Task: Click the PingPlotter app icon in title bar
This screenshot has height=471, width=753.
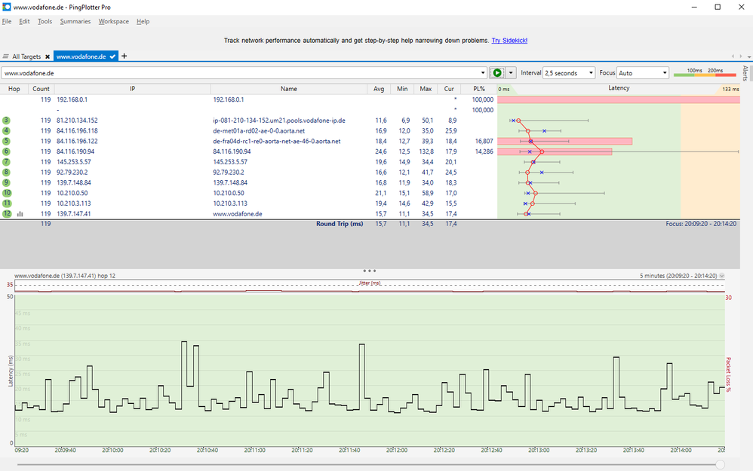Action: click(6, 8)
